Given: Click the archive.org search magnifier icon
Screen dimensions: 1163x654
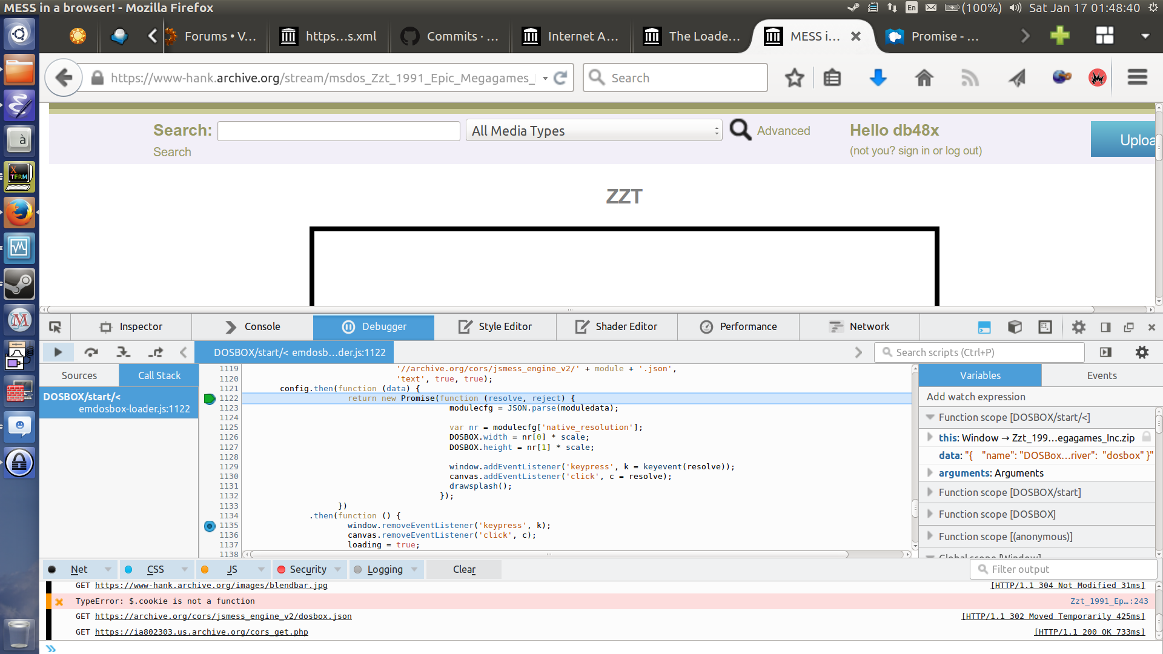Looking at the screenshot, I should tap(740, 130).
